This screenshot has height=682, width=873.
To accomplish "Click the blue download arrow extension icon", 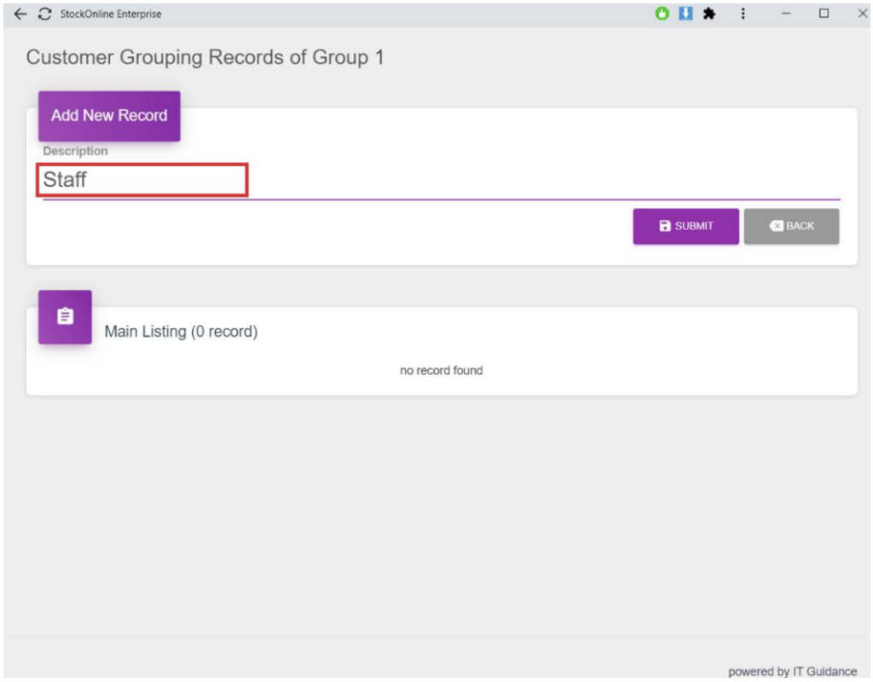I will (x=685, y=14).
